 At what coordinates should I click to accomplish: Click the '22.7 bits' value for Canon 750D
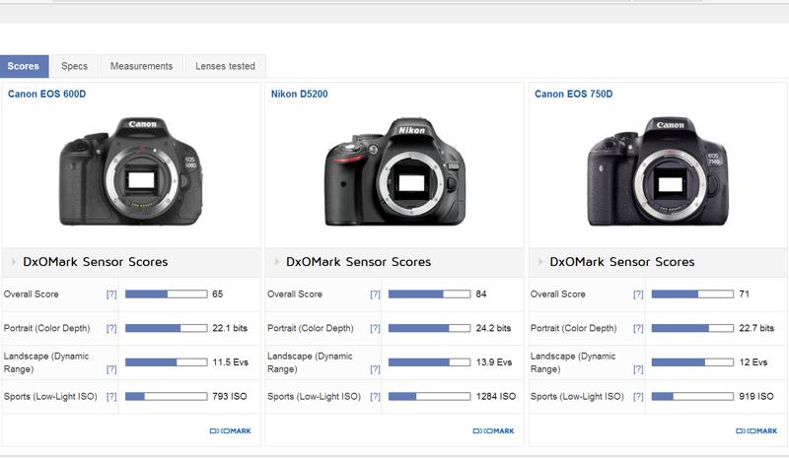click(x=756, y=328)
